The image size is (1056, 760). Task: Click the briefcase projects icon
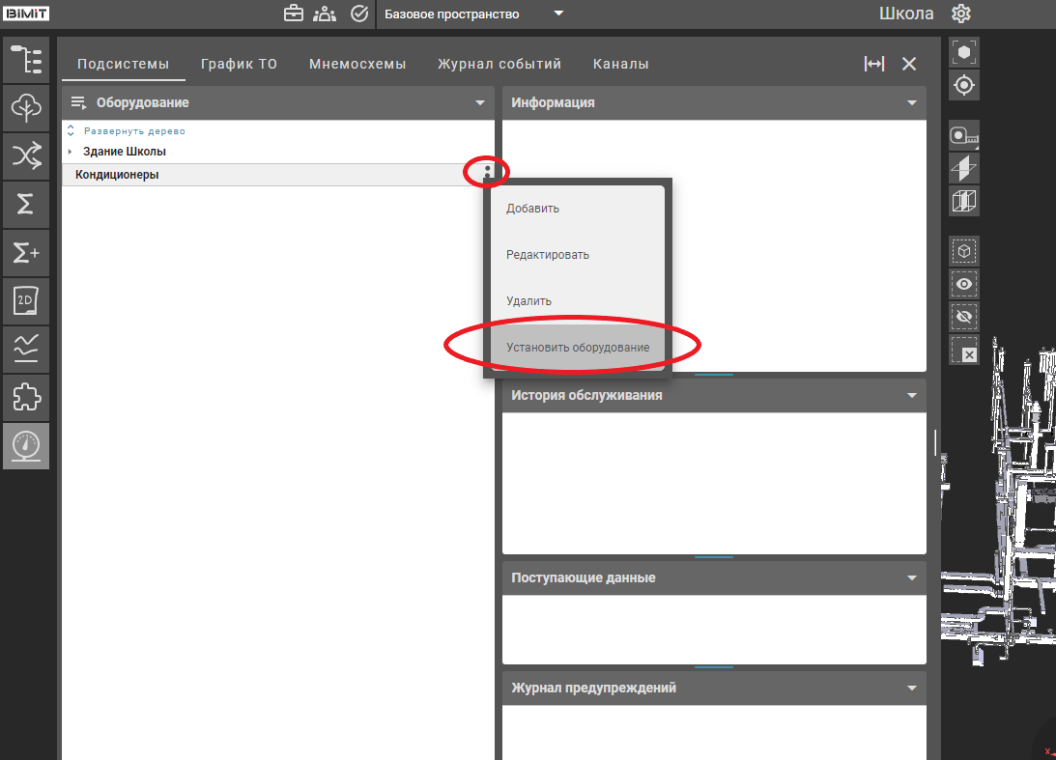pos(293,14)
